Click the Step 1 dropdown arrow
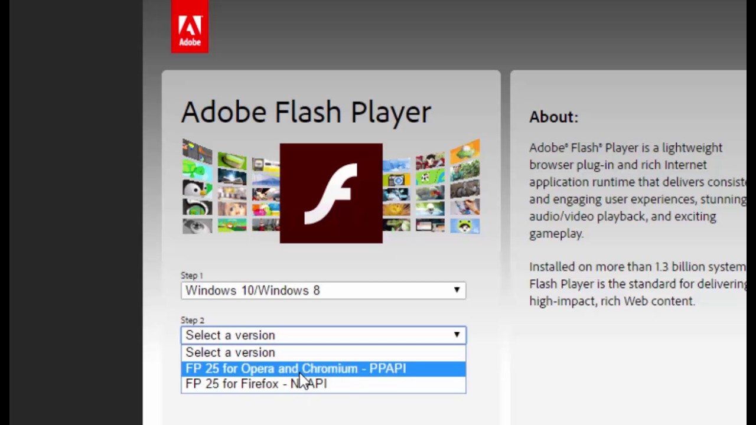This screenshot has height=425, width=756. 457,290
